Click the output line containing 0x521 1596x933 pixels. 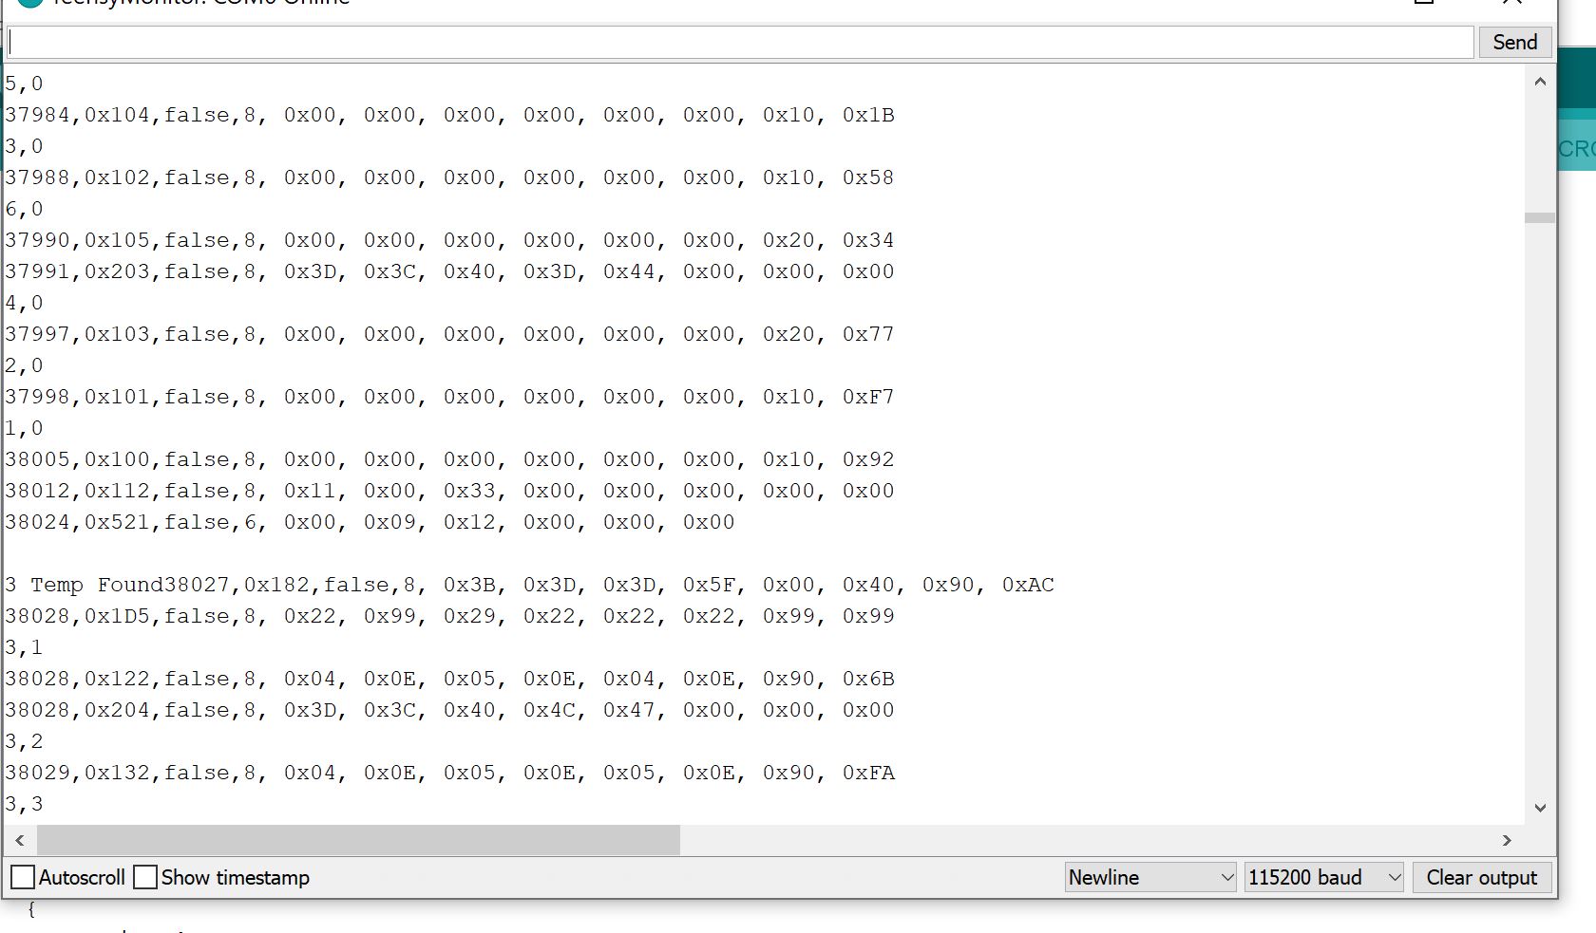[369, 522]
